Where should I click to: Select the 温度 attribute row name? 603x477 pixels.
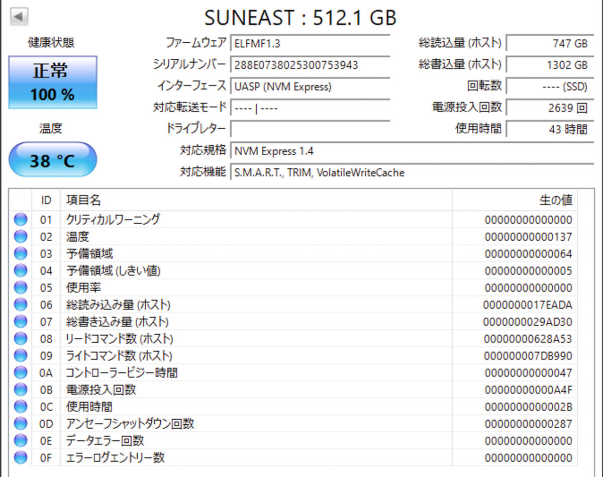coord(77,237)
